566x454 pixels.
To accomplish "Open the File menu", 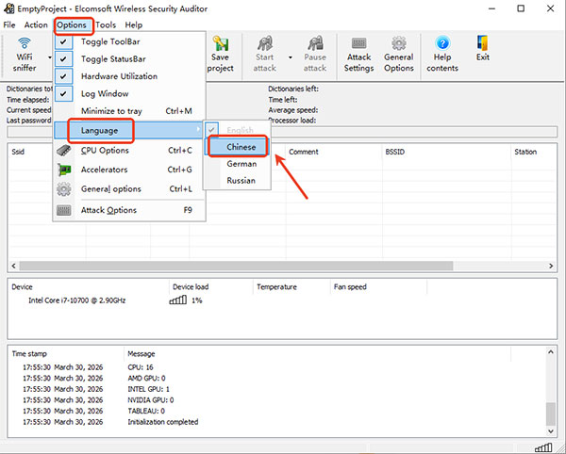I will pyautogui.click(x=9, y=24).
